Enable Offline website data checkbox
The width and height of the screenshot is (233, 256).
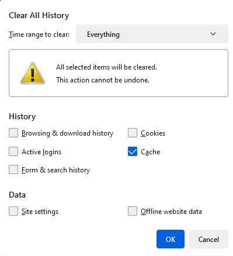[133, 211]
